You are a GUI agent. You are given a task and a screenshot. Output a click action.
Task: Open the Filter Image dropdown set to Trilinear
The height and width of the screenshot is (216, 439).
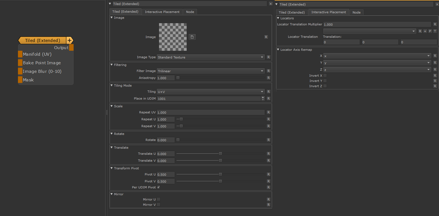[x=211, y=71]
